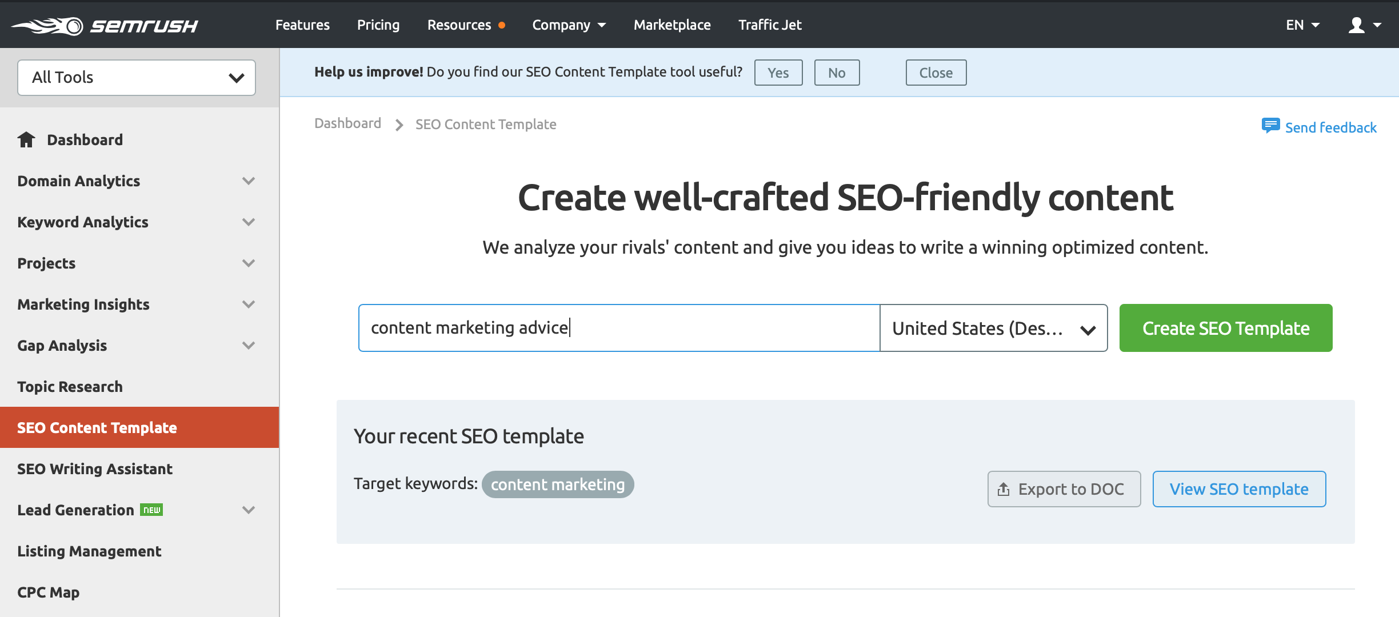Open Dashboard from the breadcrumb
The image size is (1399, 617).
pyautogui.click(x=347, y=123)
